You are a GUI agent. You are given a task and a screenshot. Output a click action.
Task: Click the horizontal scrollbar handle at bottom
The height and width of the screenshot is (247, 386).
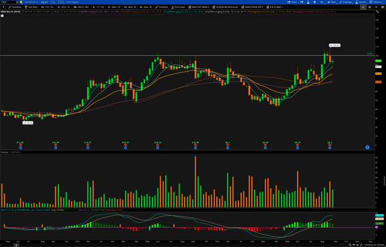pyautogui.click(x=16, y=245)
